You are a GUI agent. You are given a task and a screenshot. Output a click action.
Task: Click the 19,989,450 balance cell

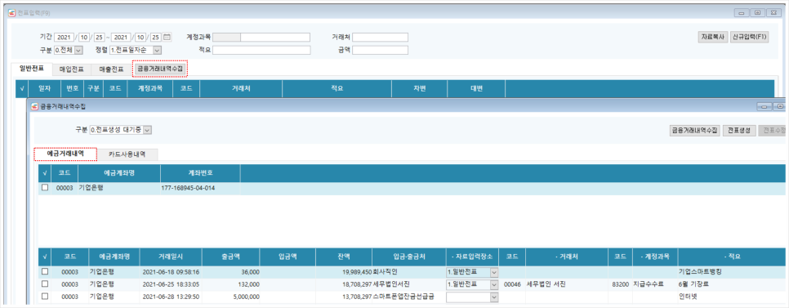coord(357,272)
